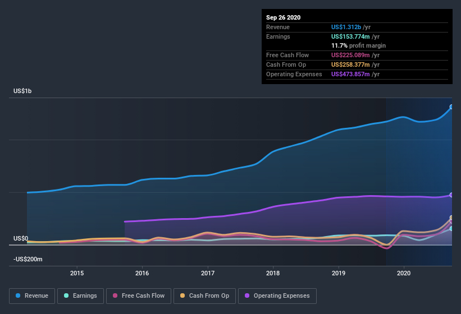461x314 pixels.
Task: Click the 2017 x-axis label
Action: (x=208, y=273)
